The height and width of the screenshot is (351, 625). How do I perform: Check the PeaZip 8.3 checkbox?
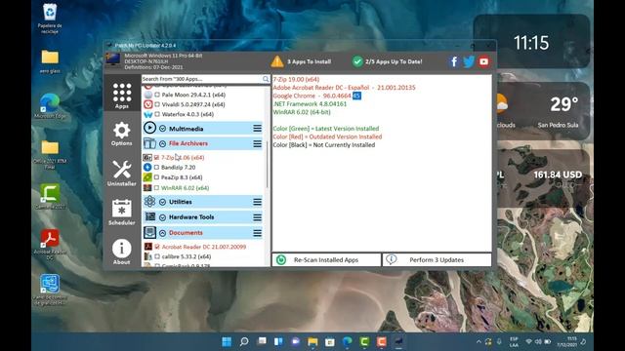[x=156, y=177]
